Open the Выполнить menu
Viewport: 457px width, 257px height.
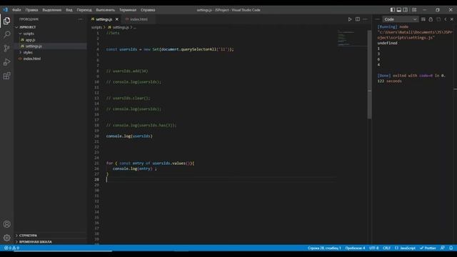(x=105, y=9)
